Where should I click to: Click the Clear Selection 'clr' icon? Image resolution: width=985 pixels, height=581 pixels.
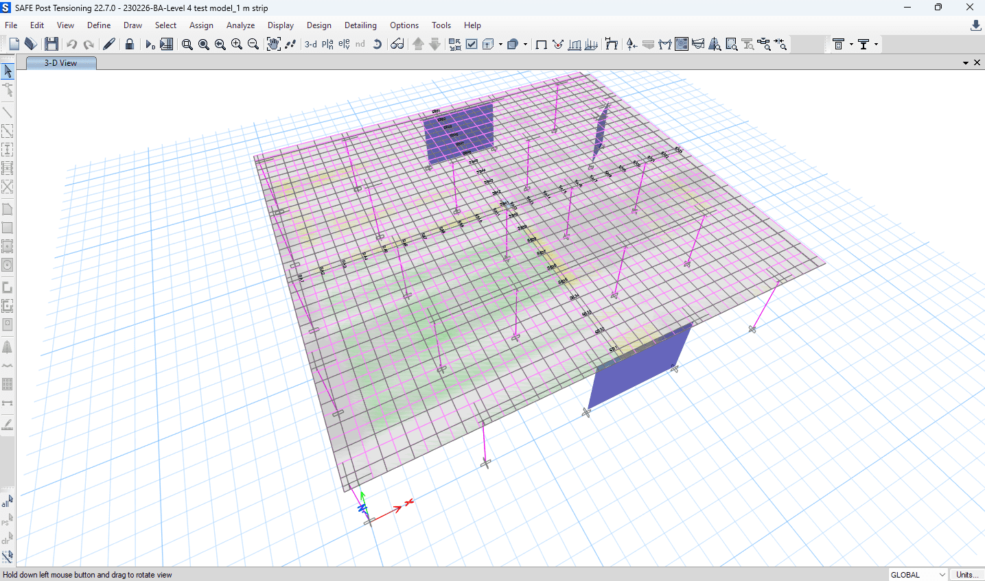8,538
